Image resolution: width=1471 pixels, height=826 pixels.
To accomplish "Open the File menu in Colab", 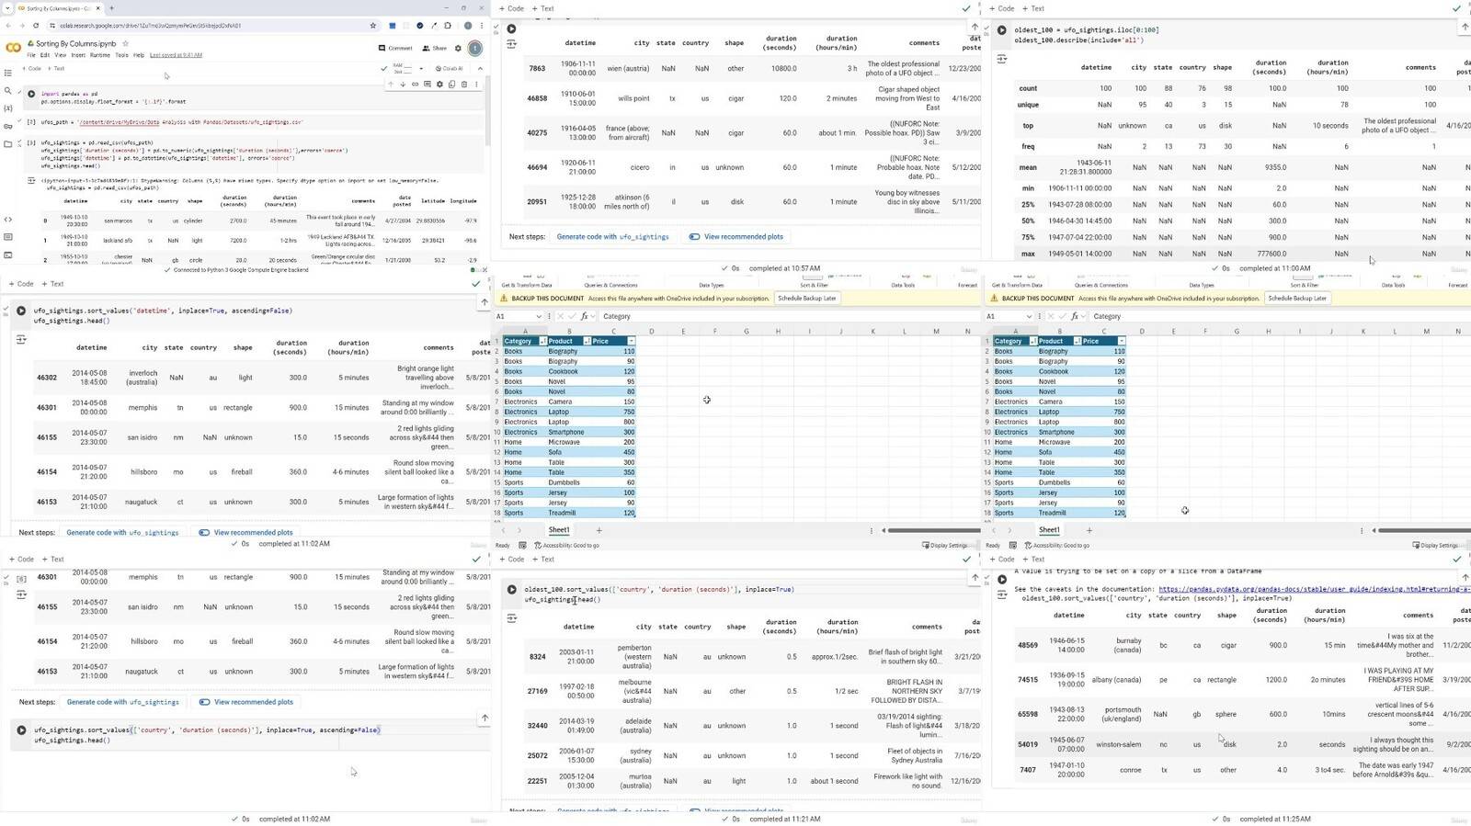I will [30, 55].
